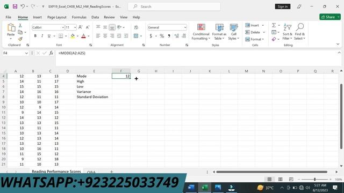Image resolution: width=344 pixels, height=193 pixels.
Task: Select the Reading Performance Scores sheet tab
Action: pyautogui.click(x=56, y=172)
